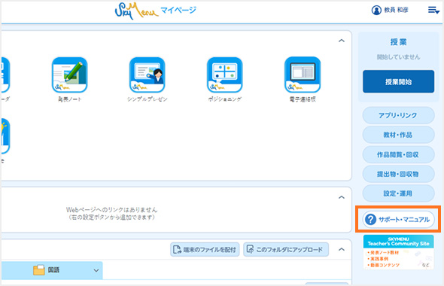This screenshot has width=444, height=286.
Task: Open the 電子連絡板 app icon
Action: coord(303,75)
